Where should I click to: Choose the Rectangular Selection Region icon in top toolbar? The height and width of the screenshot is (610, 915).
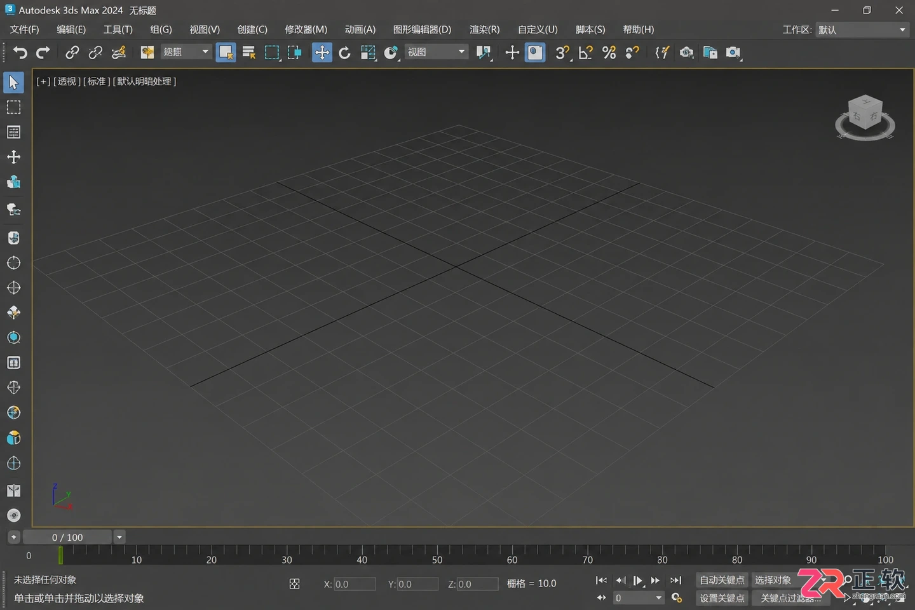272,53
